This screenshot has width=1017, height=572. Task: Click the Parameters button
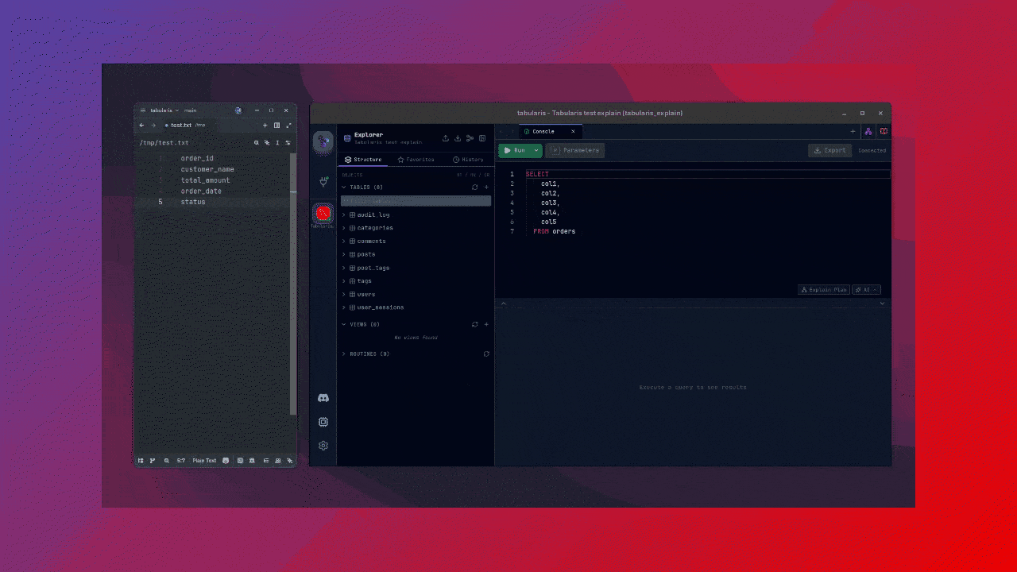[x=575, y=150]
